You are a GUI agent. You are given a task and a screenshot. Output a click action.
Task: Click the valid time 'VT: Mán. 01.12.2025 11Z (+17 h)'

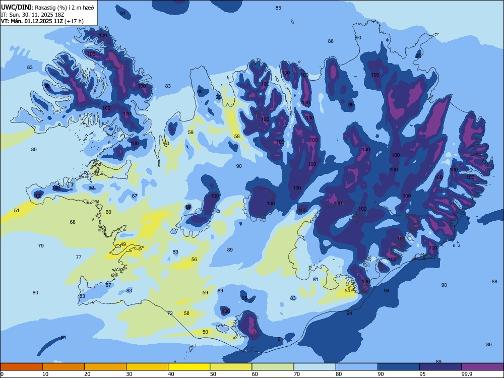(42, 21)
